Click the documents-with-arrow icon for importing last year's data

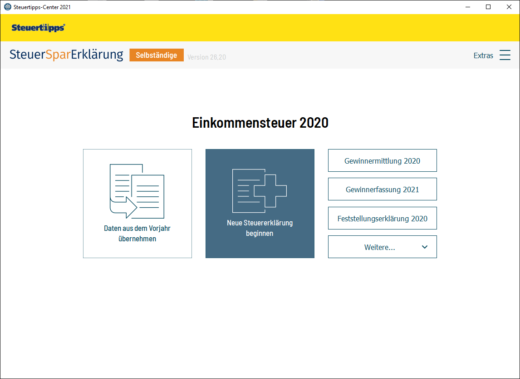click(x=137, y=191)
